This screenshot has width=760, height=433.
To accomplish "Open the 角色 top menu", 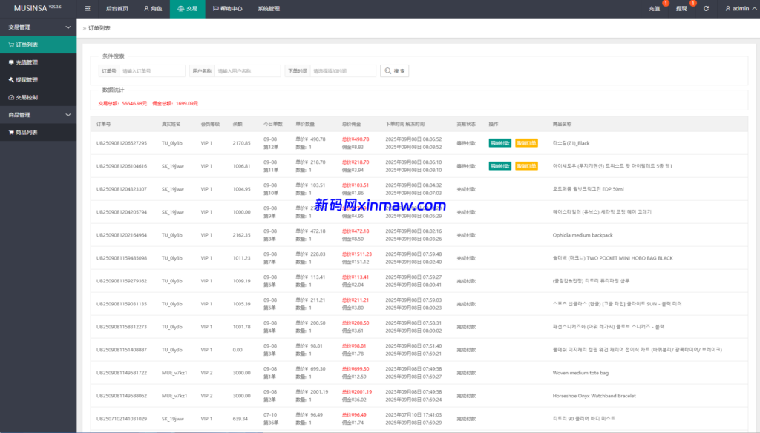I will click(152, 9).
